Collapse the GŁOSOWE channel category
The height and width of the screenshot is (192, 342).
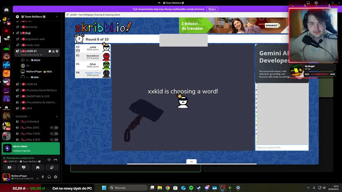point(22,117)
